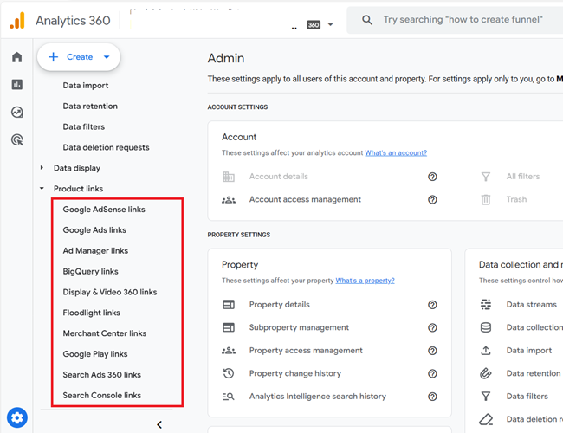Select Data filters in left menu
Viewport: 563px width, 433px height.
coord(84,126)
